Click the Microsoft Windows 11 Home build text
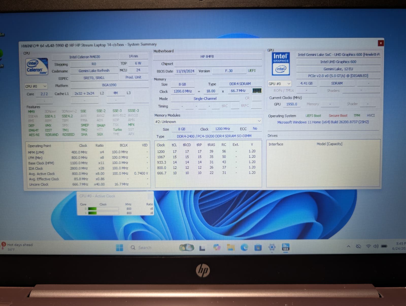This screenshot has width=406, height=306. tap(323, 122)
